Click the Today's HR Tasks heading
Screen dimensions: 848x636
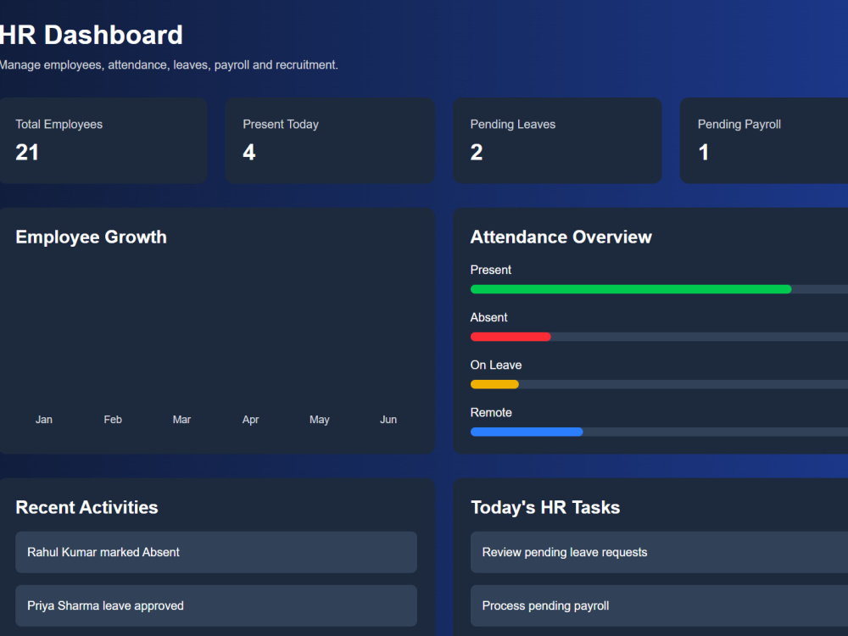pyautogui.click(x=545, y=507)
